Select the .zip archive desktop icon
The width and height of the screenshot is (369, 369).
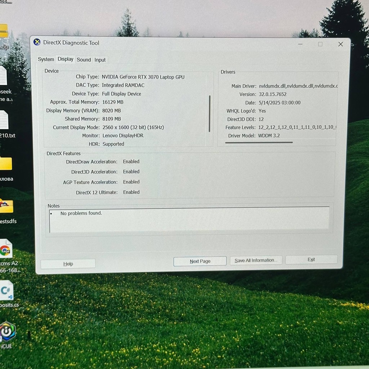[4, 37]
